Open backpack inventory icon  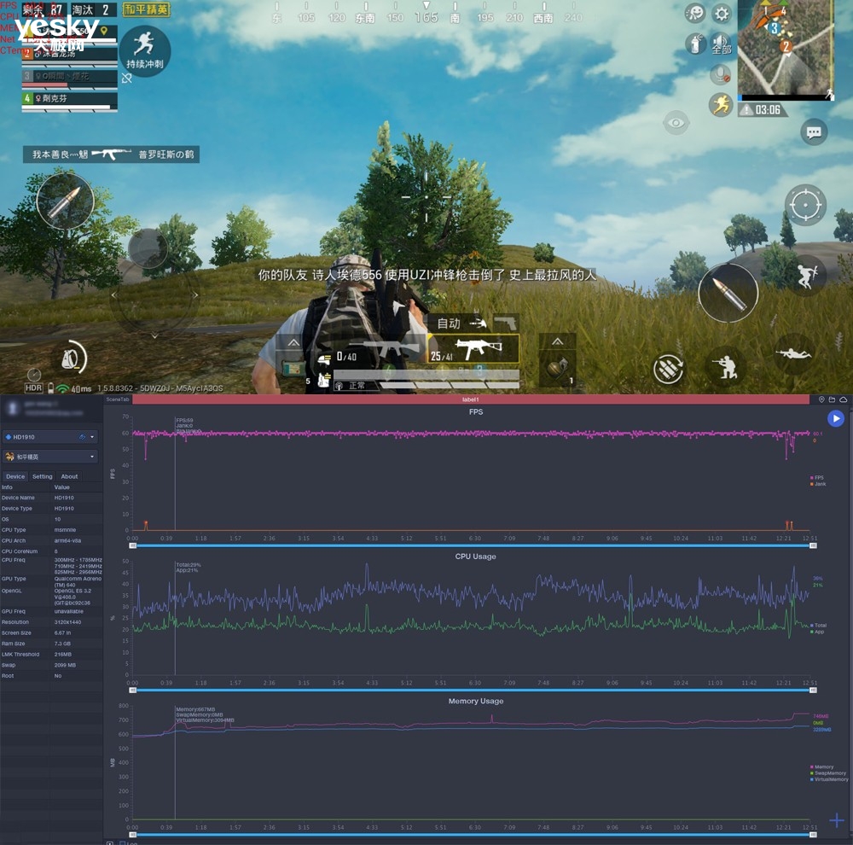[x=73, y=358]
